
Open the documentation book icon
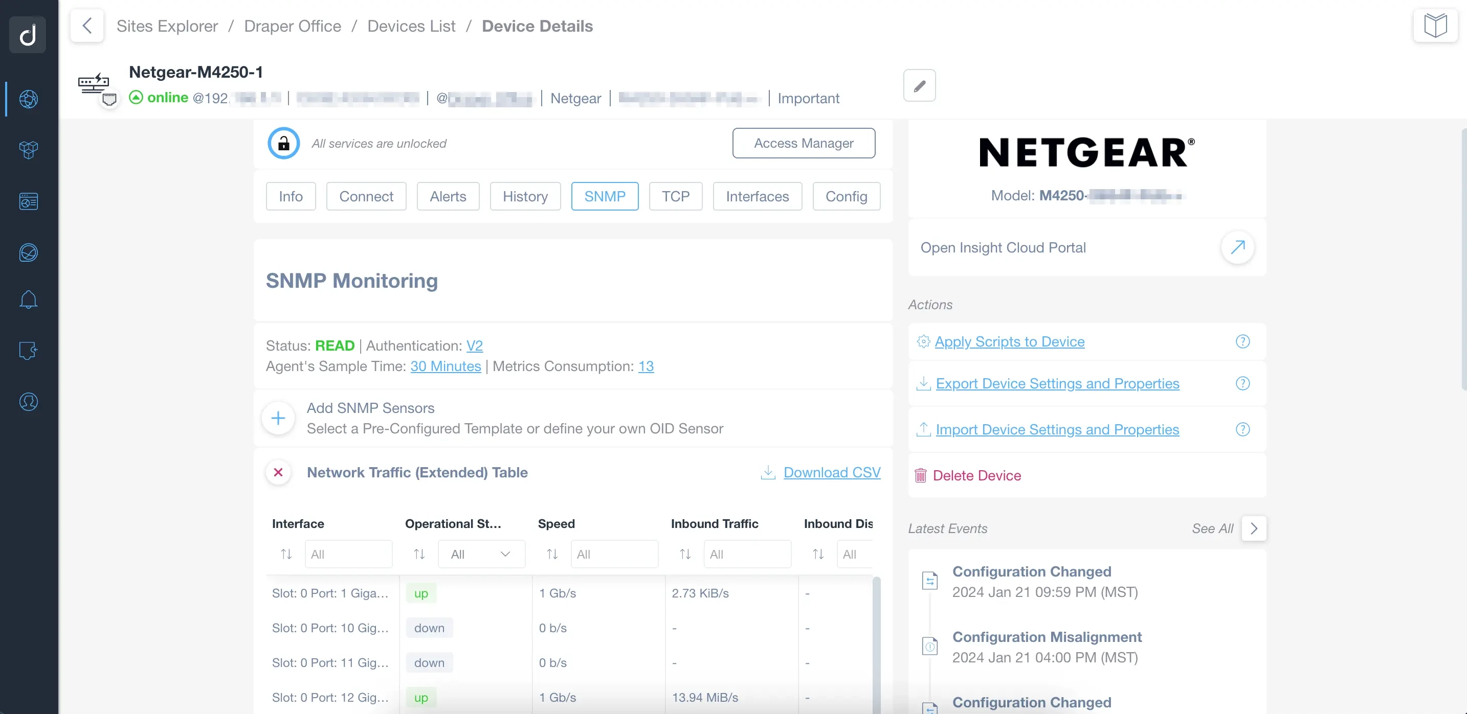pyautogui.click(x=1435, y=26)
